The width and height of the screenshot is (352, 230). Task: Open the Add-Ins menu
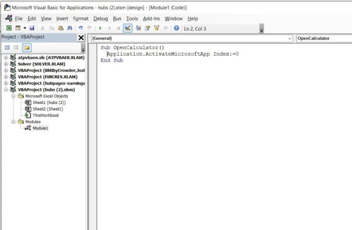pyautogui.click(x=151, y=19)
